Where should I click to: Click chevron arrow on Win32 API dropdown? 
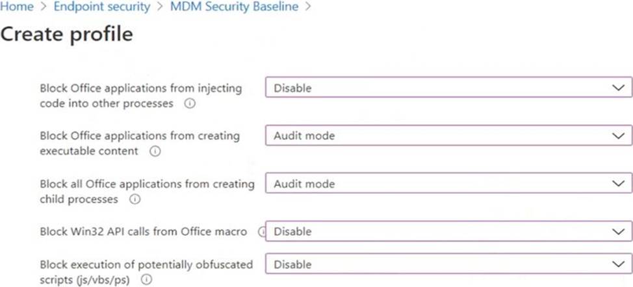(x=618, y=231)
